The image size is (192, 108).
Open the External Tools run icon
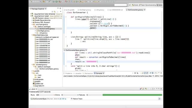click(x=60, y=1)
